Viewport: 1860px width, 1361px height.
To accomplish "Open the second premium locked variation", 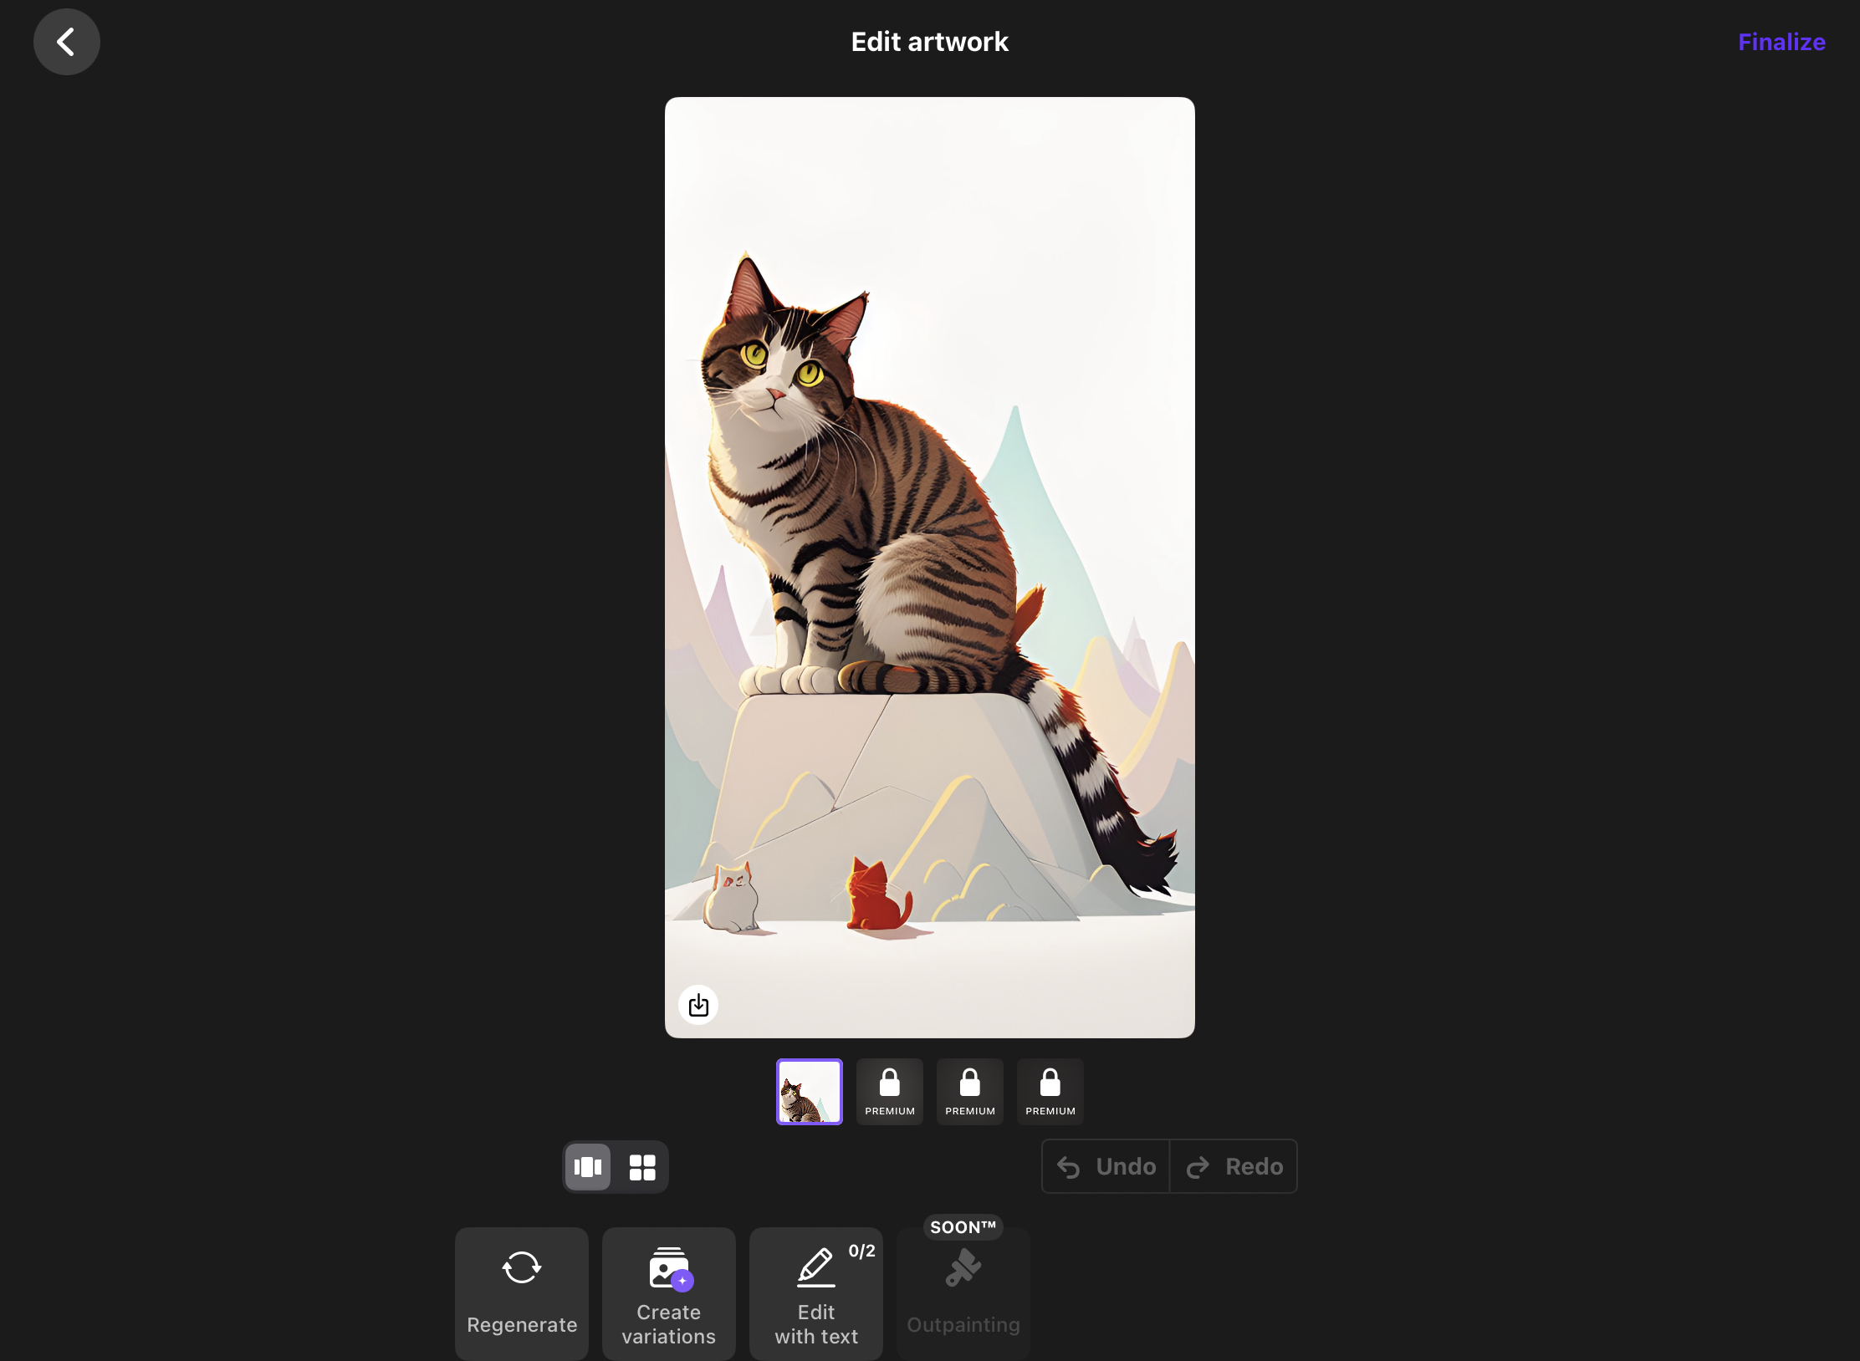I will click(890, 1092).
